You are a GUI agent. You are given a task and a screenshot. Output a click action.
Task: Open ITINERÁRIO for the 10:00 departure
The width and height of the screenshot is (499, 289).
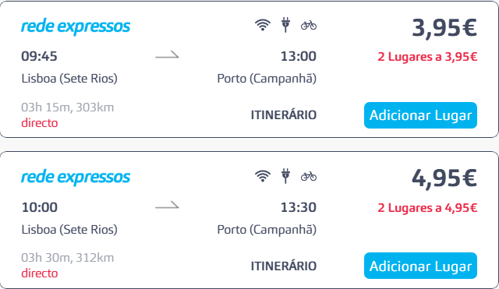coord(284,266)
